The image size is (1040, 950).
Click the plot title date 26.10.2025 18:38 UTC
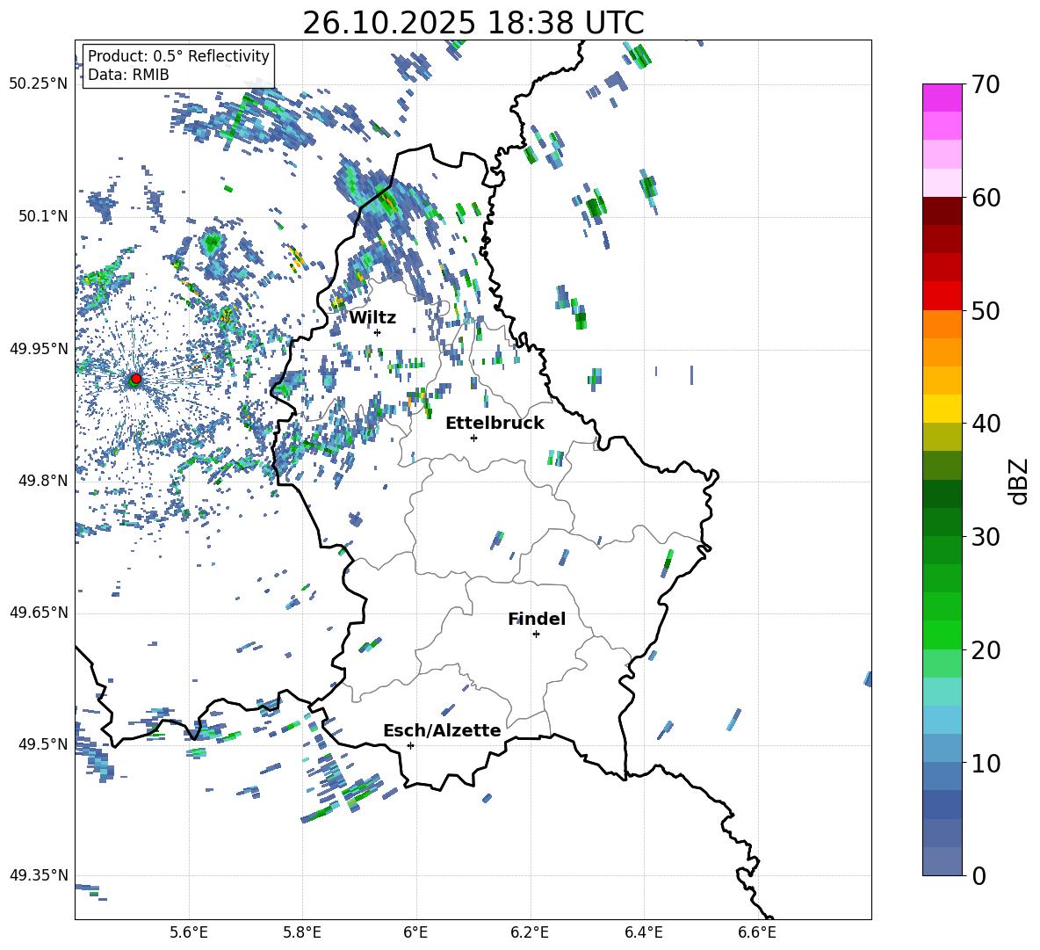[x=473, y=23]
